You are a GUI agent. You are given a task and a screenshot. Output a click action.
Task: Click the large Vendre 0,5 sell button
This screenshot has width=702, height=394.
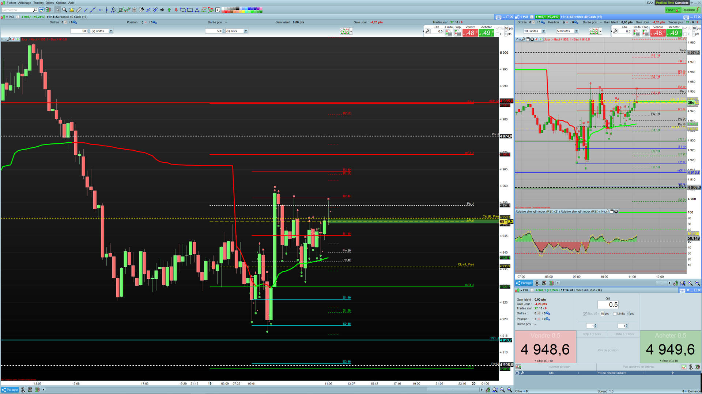pos(545,347)
